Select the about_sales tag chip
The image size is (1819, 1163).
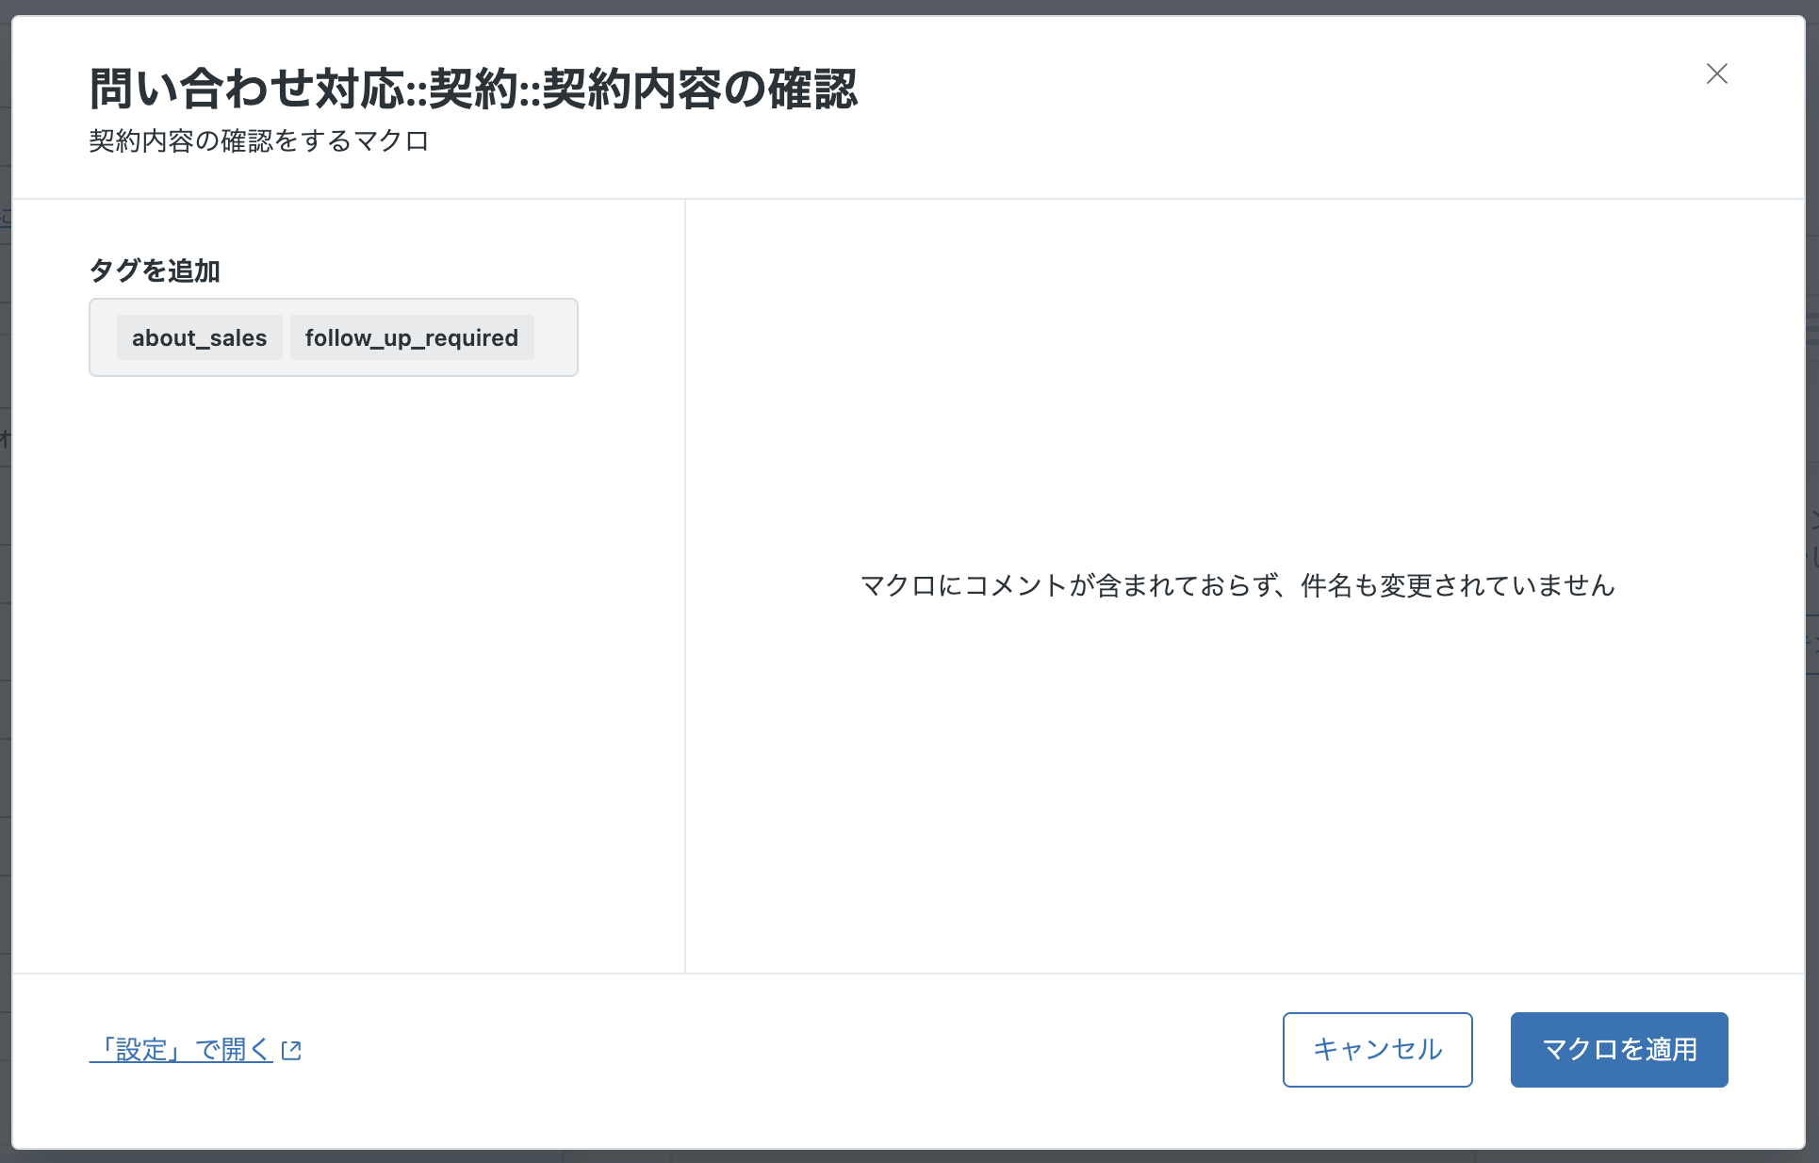(x=199, y=337)
